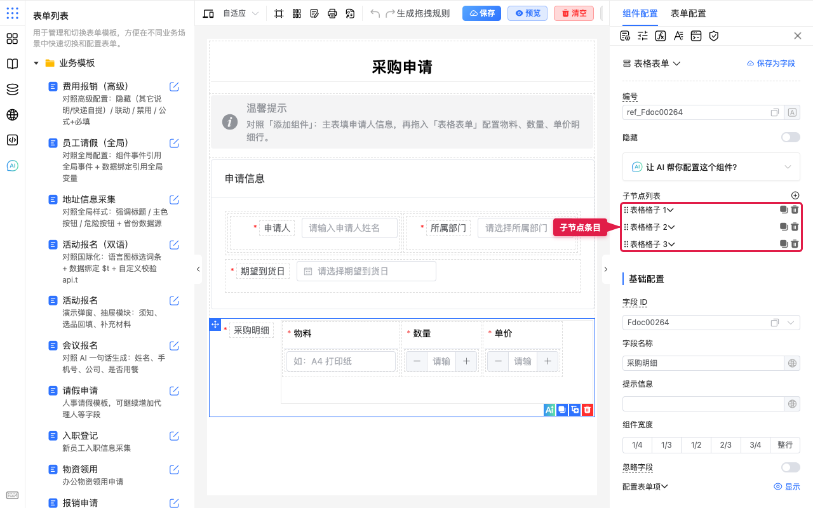Expand the 配置表单项 section
Viewport: 813px width, 508px height.
coord(645,487)
